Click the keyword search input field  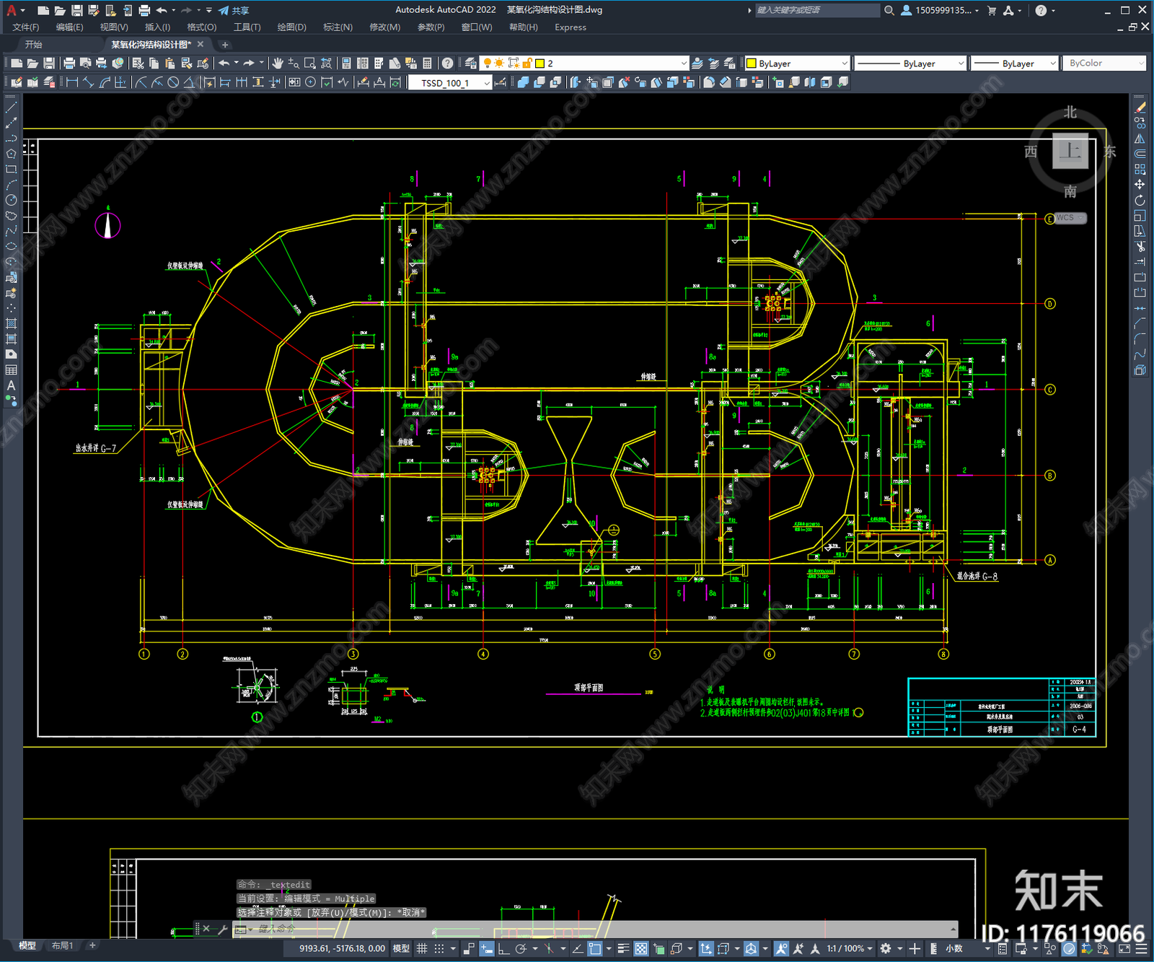pyautogui.click(x=817, y=10)
